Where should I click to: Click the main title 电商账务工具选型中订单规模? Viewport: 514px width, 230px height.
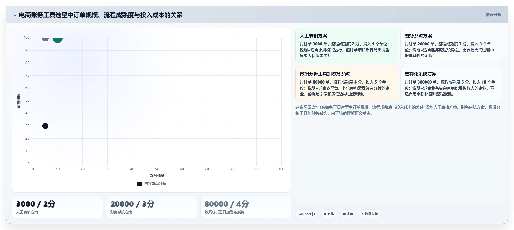pos(101,15)
